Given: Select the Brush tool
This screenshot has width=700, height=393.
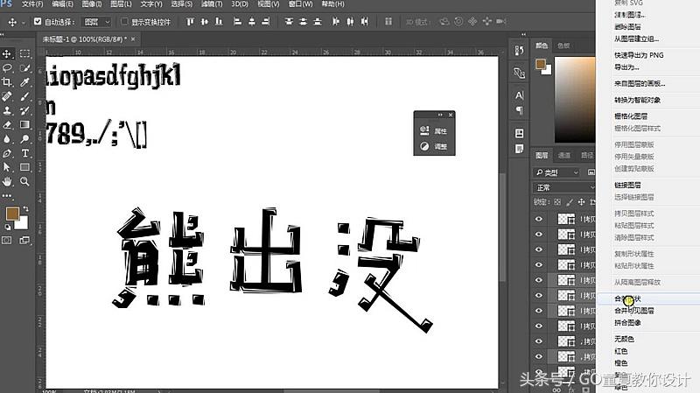Looking at the screenshot, I should (x=24, y=96).
